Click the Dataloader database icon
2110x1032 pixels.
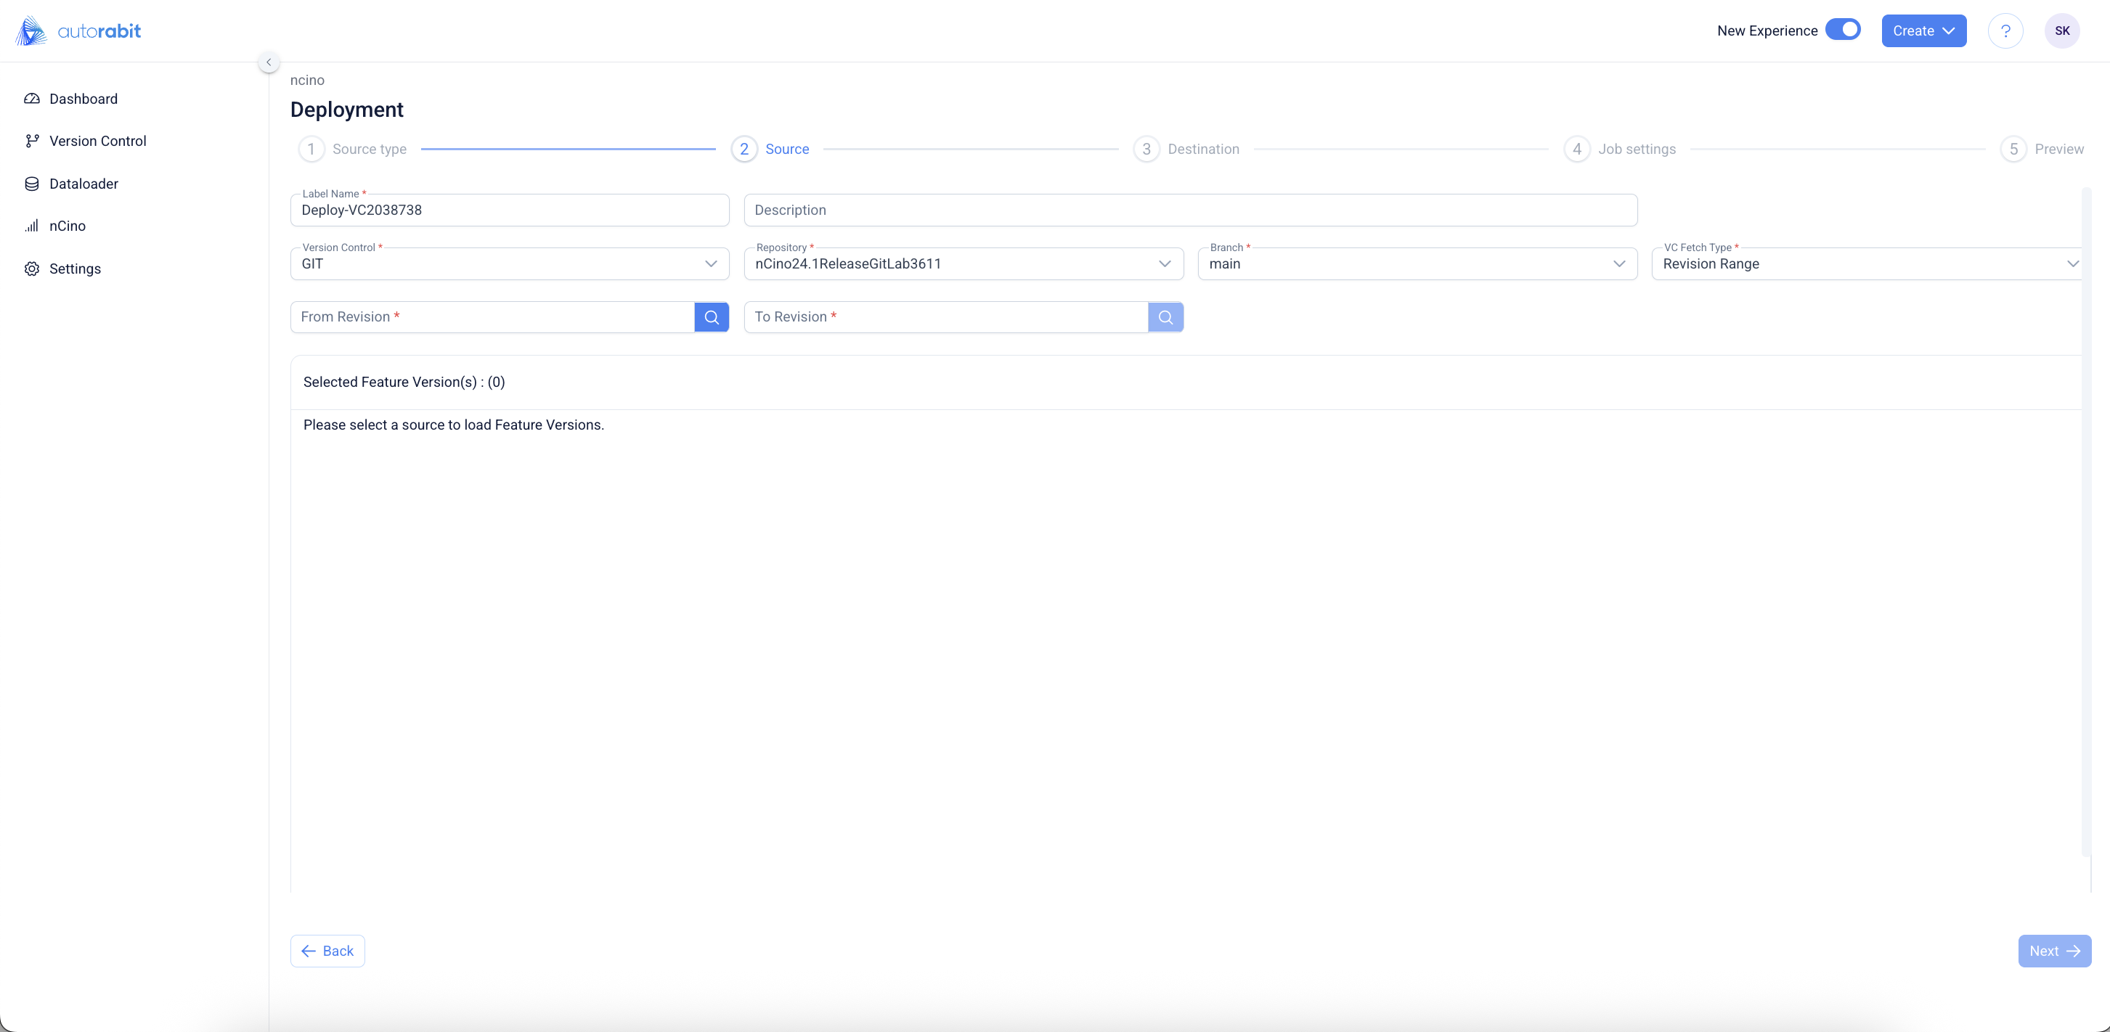click(x=32, y=184)
